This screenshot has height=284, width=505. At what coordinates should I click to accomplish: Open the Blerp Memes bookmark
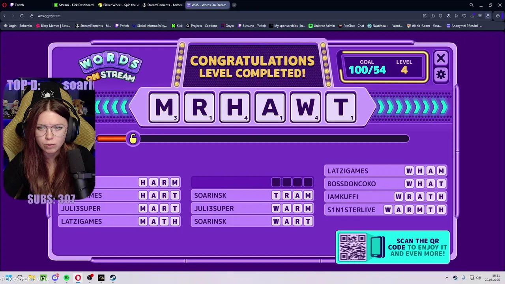(52, 26)
